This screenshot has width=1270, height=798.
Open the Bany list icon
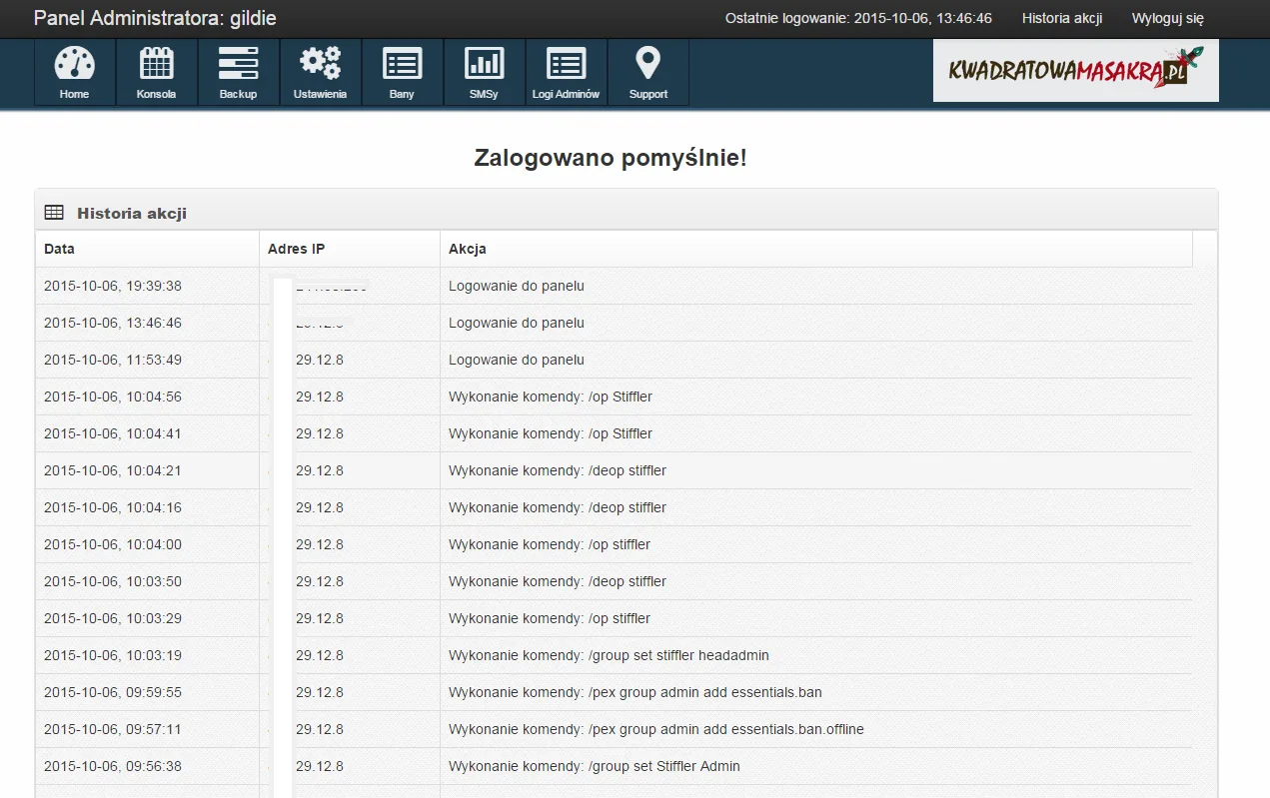[402, 72]
